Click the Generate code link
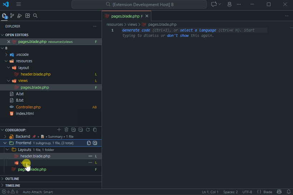This screenshot has width=293, height=195. 136,30
